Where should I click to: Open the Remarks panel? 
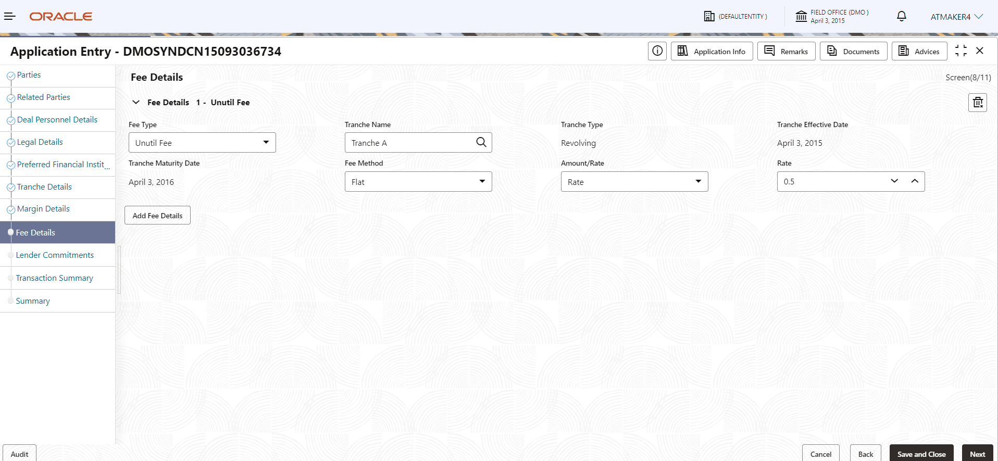(x=786, y=51)
